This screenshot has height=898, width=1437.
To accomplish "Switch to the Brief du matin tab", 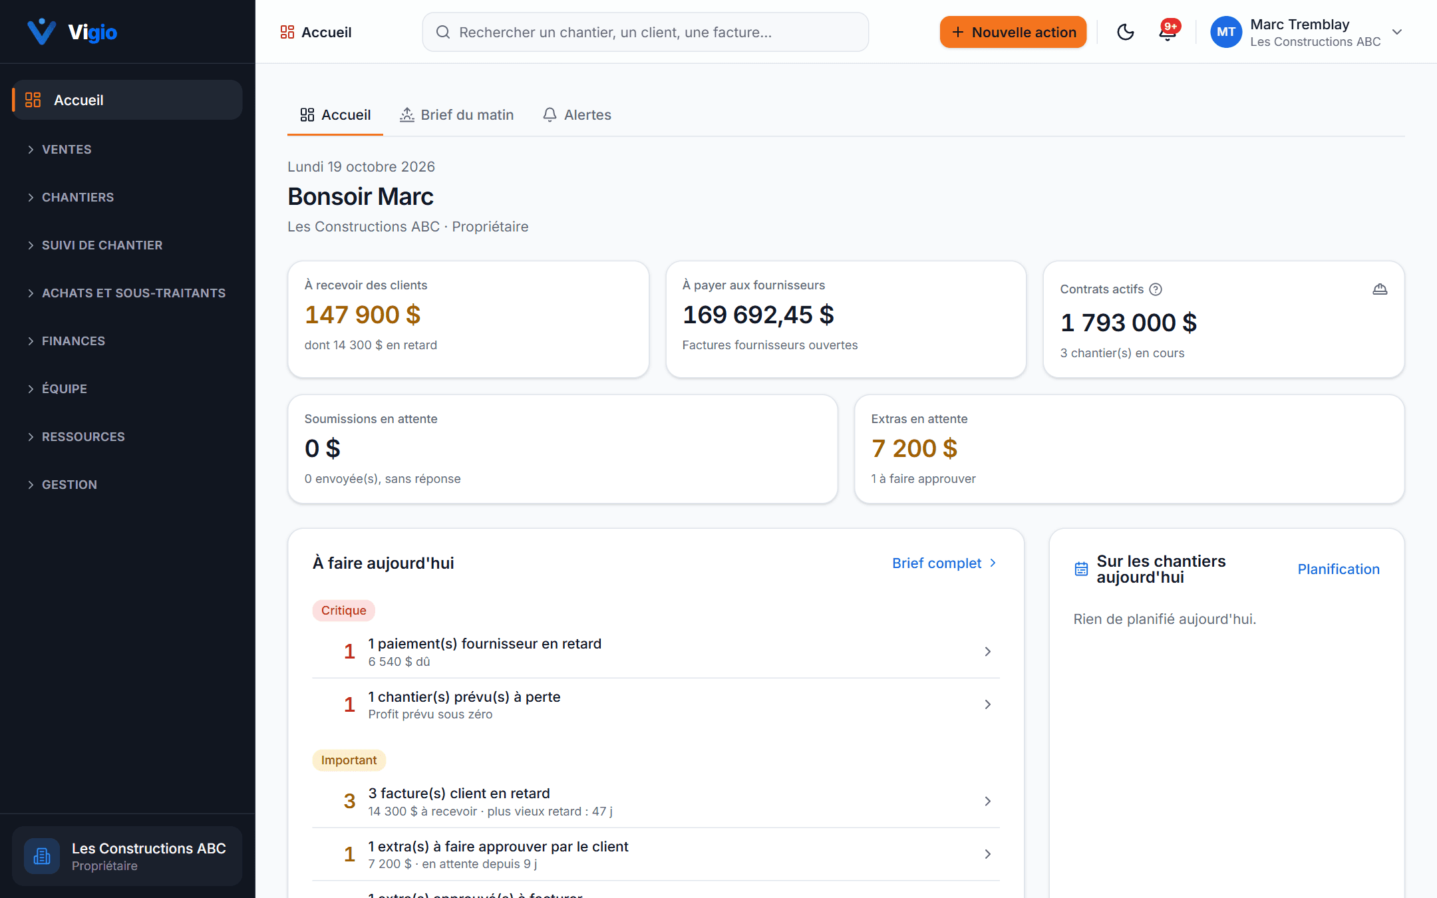I will 456,115.
